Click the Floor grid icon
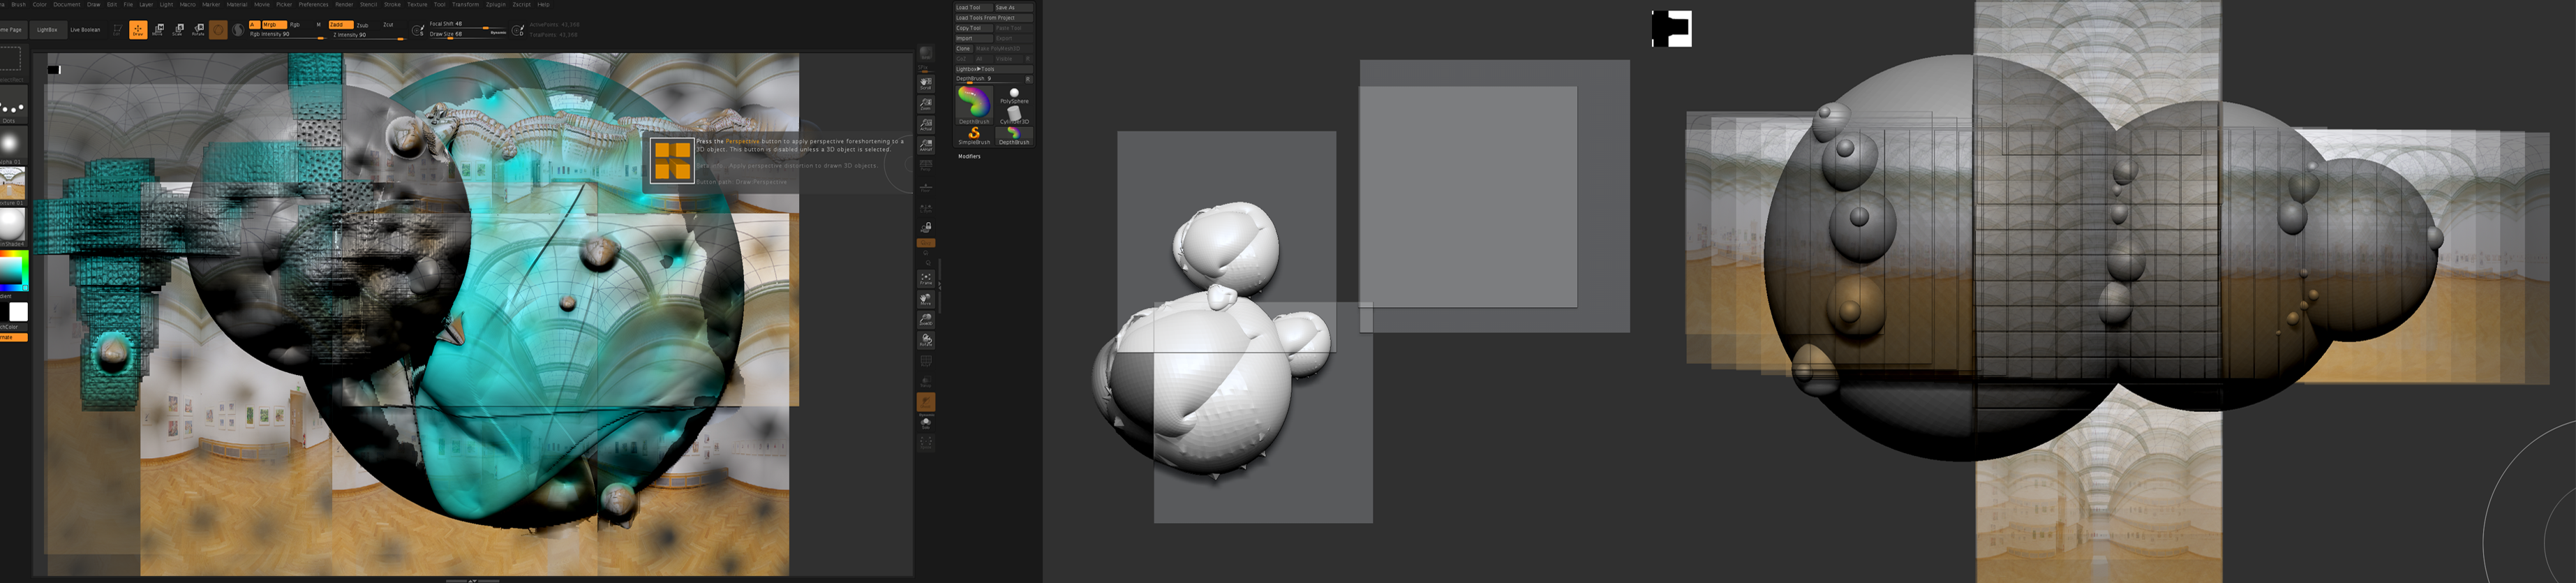The image size is (2576, 583). [926, 187]
